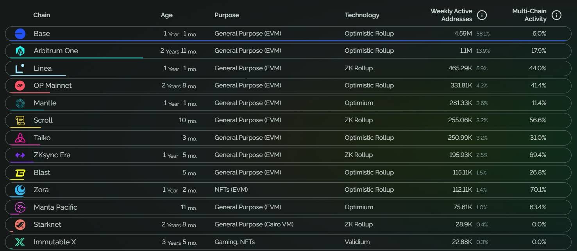Click Linea's 465.29K addresses value

coord(461,68)
